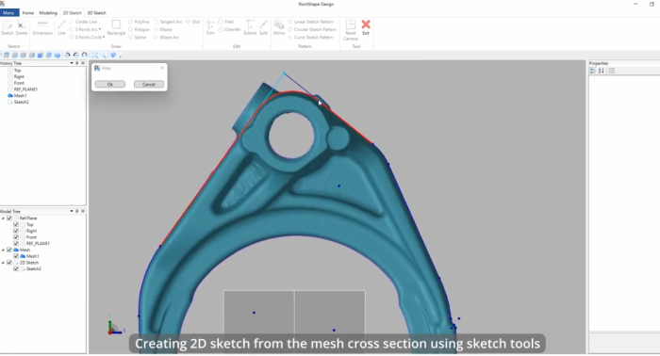Select the Split edit tool
The image size is (660, 356).
pos(263,27)
